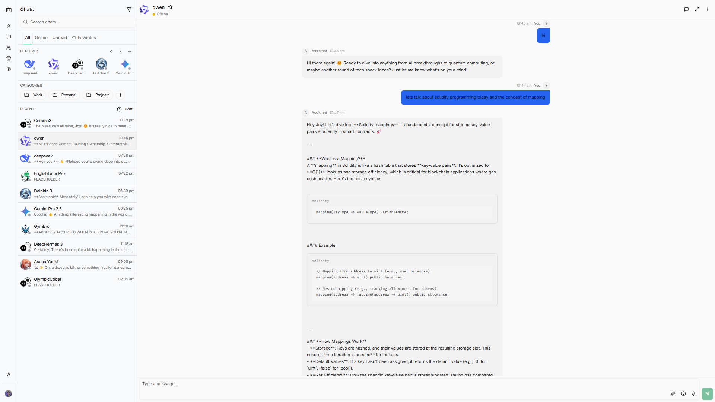Open the store icon in left sidebar
The image size is (715, 402).
pos(9,58)
